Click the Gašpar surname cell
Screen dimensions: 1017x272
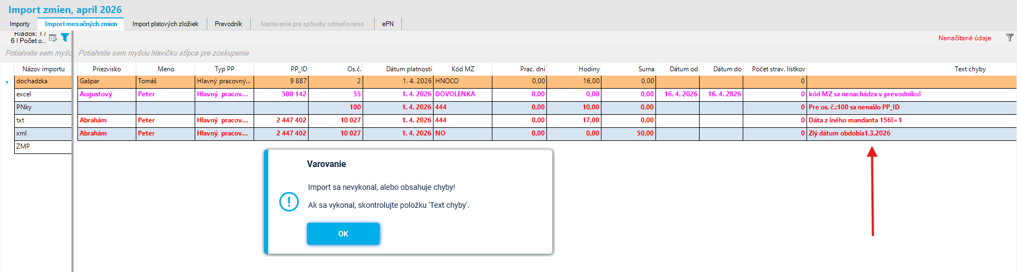pos(107,81)
